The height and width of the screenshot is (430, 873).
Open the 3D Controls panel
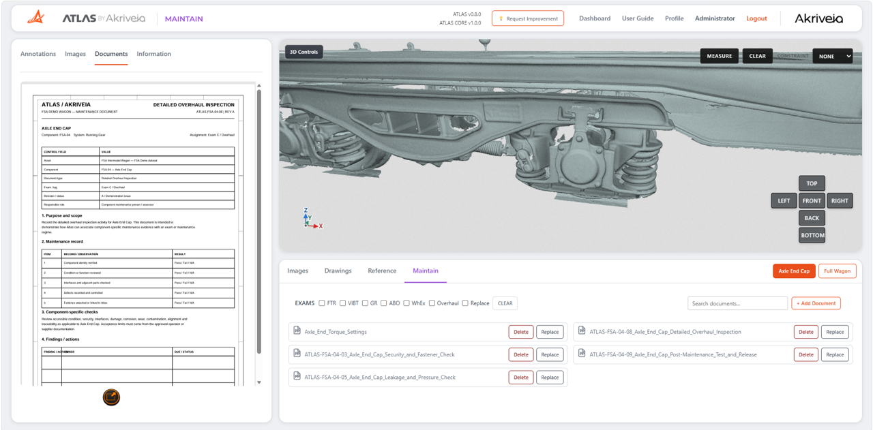pos(304,52)
